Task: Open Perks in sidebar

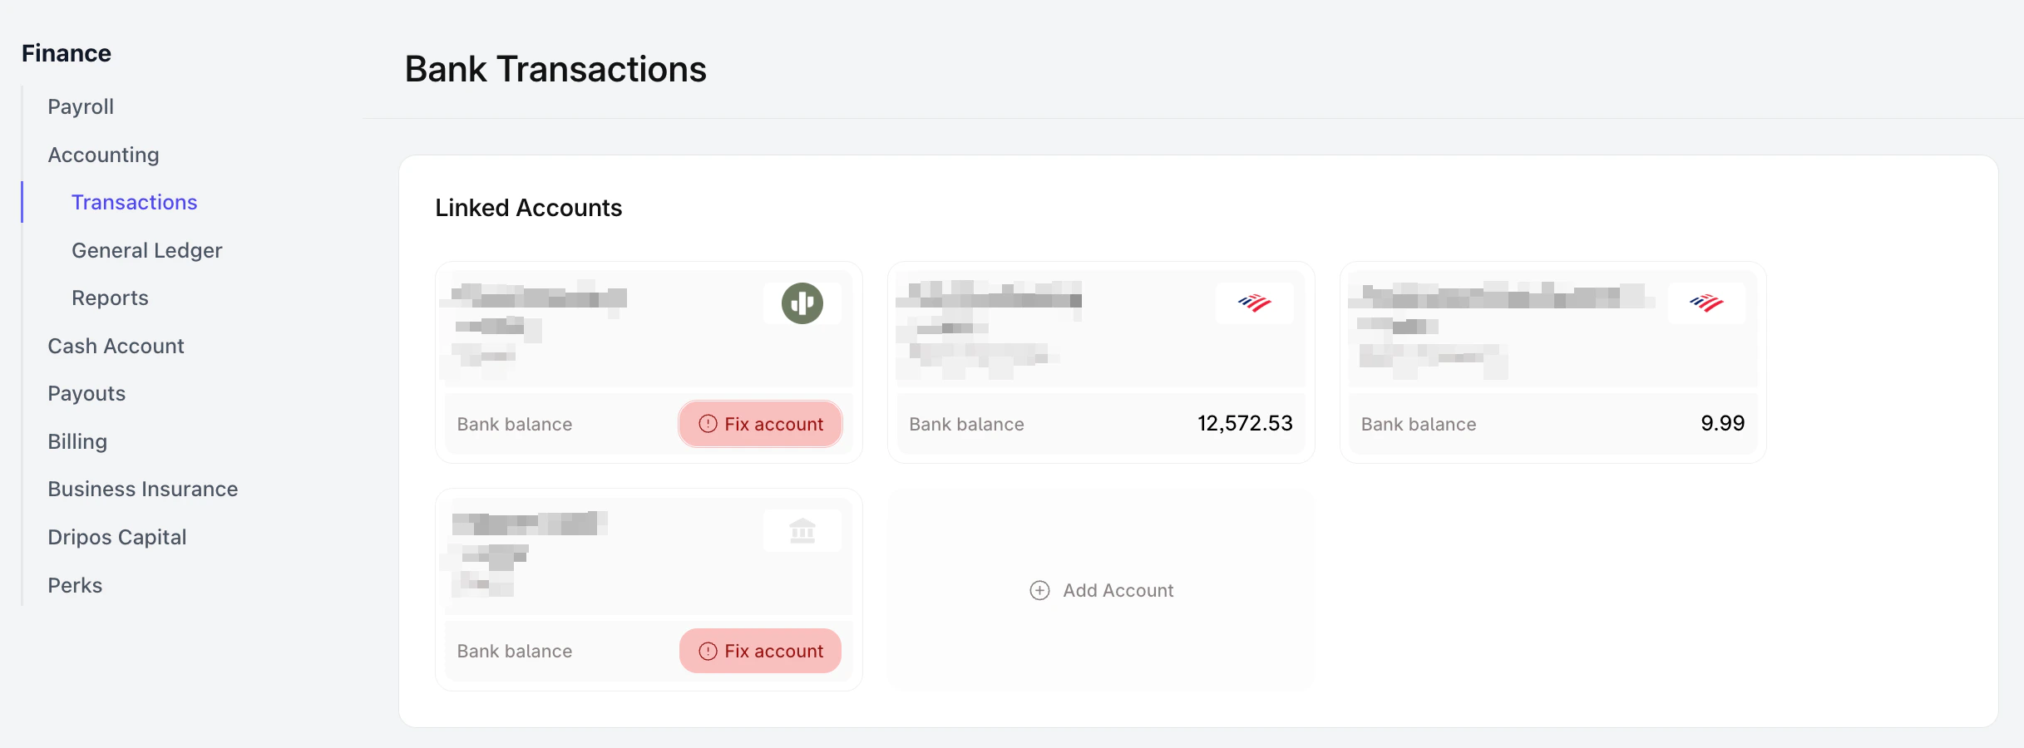Action: (x=75, y=585)
